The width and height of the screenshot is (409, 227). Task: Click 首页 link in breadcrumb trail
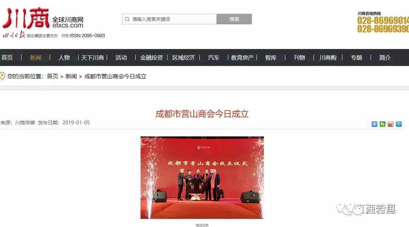(52, 76)
